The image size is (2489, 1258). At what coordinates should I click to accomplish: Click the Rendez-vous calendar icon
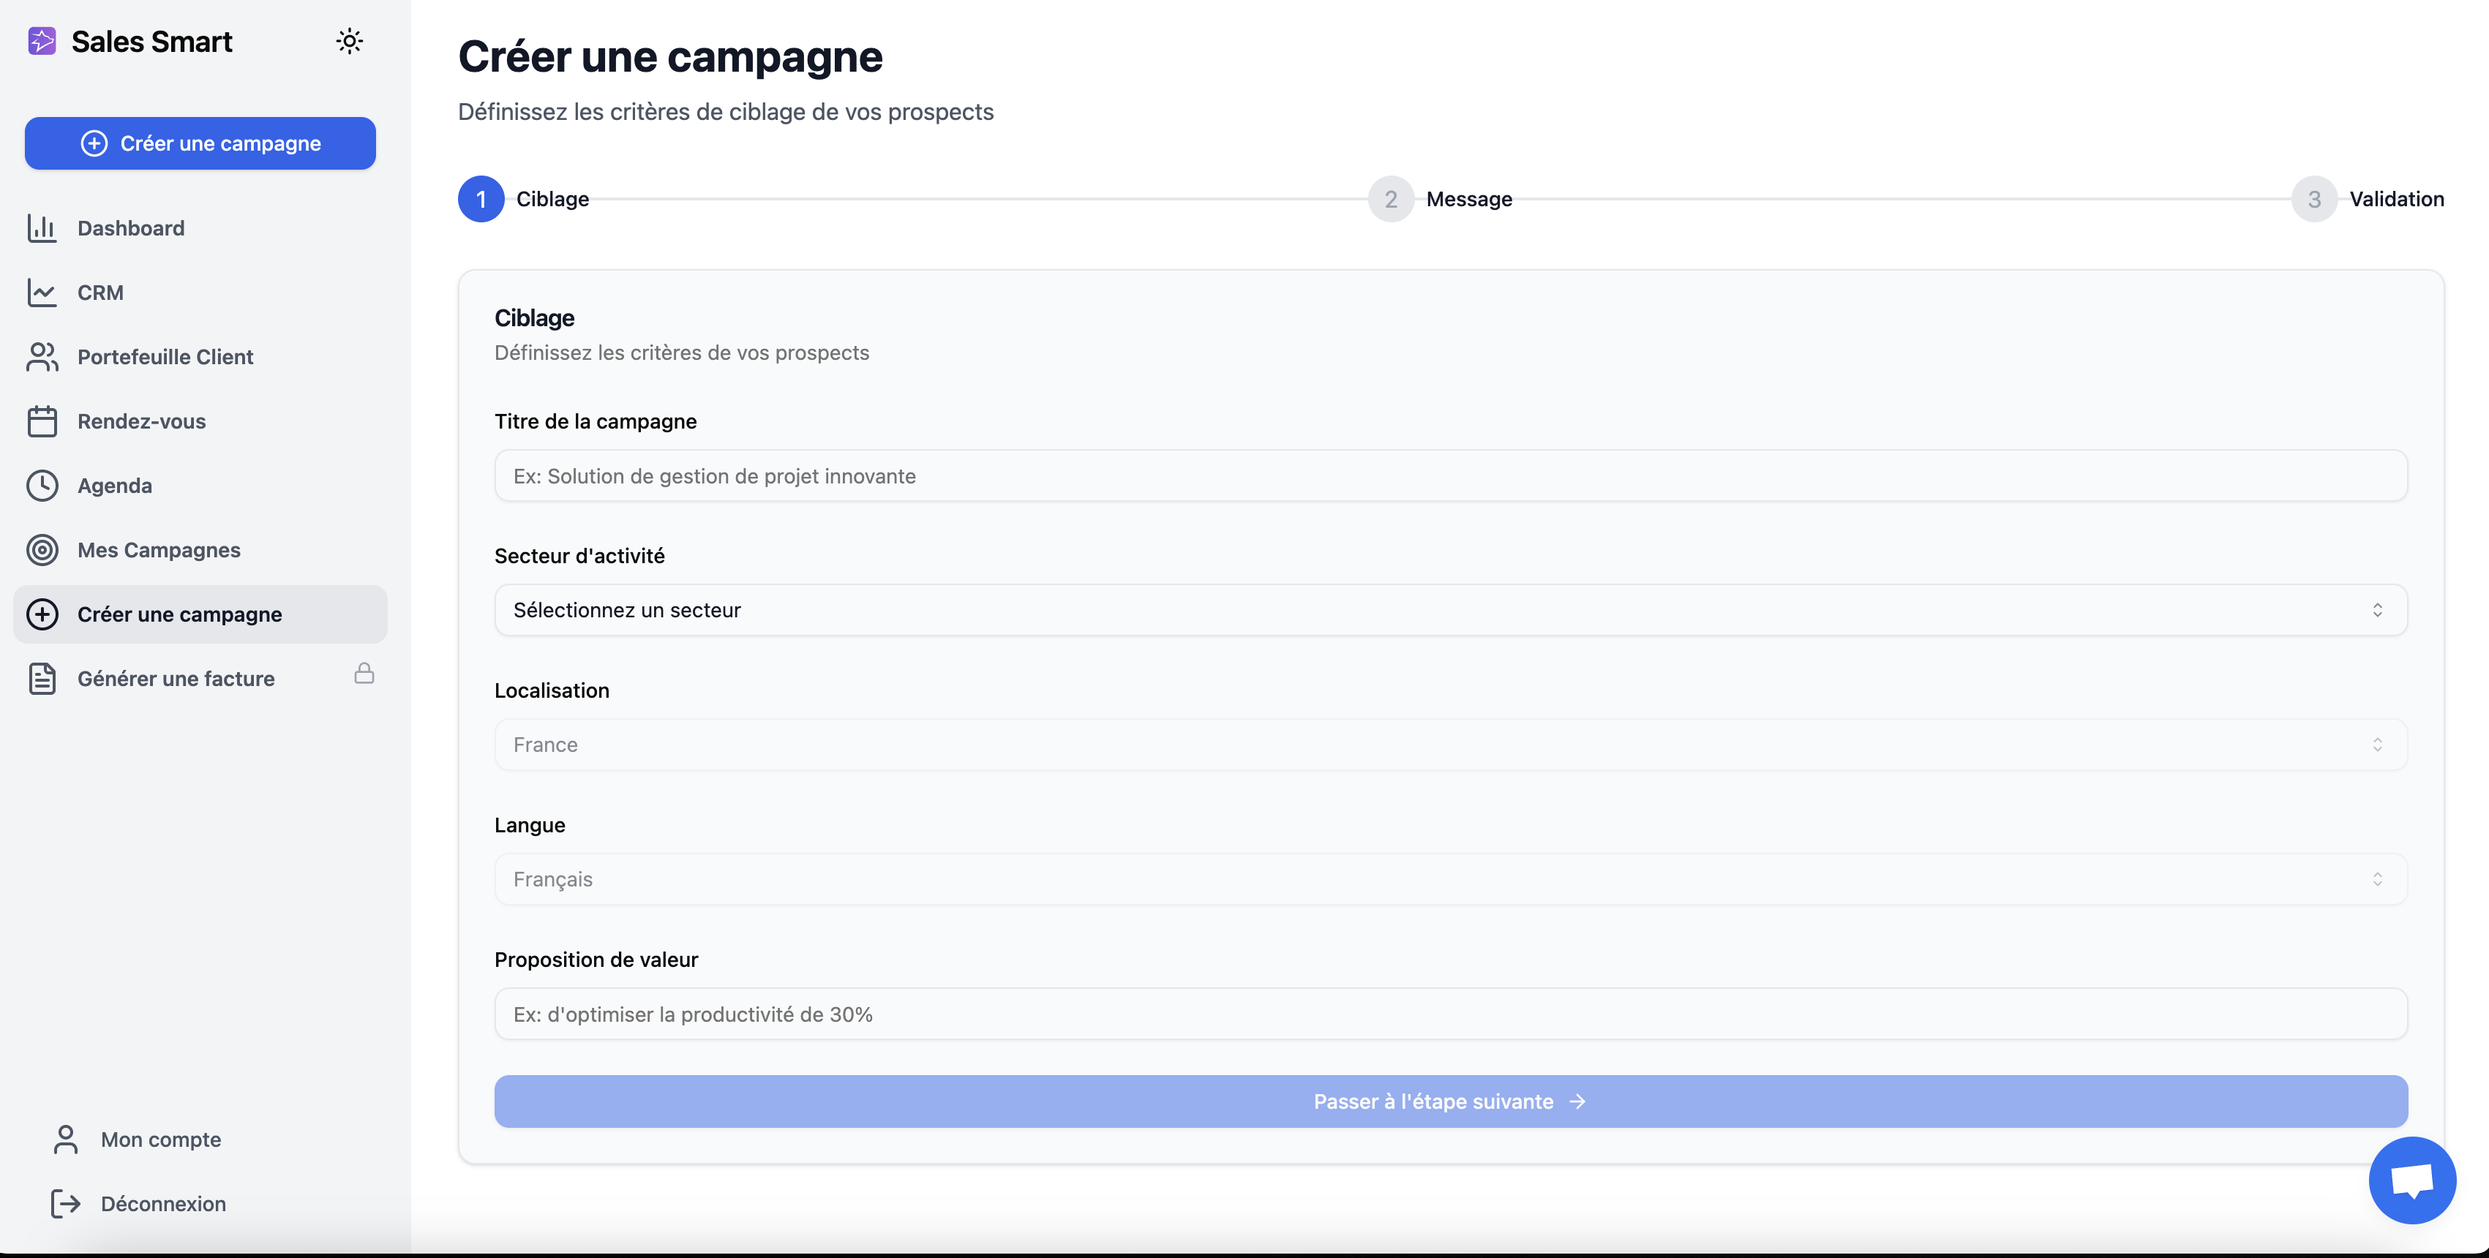(42, 421)
